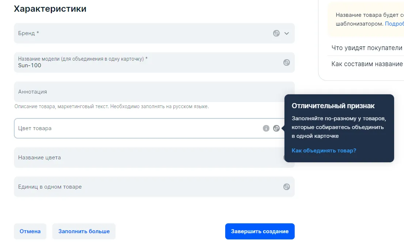404x246 pixels.
Task: Expand the Бренд dropdown chevron
Action: (x=287, y=33)
